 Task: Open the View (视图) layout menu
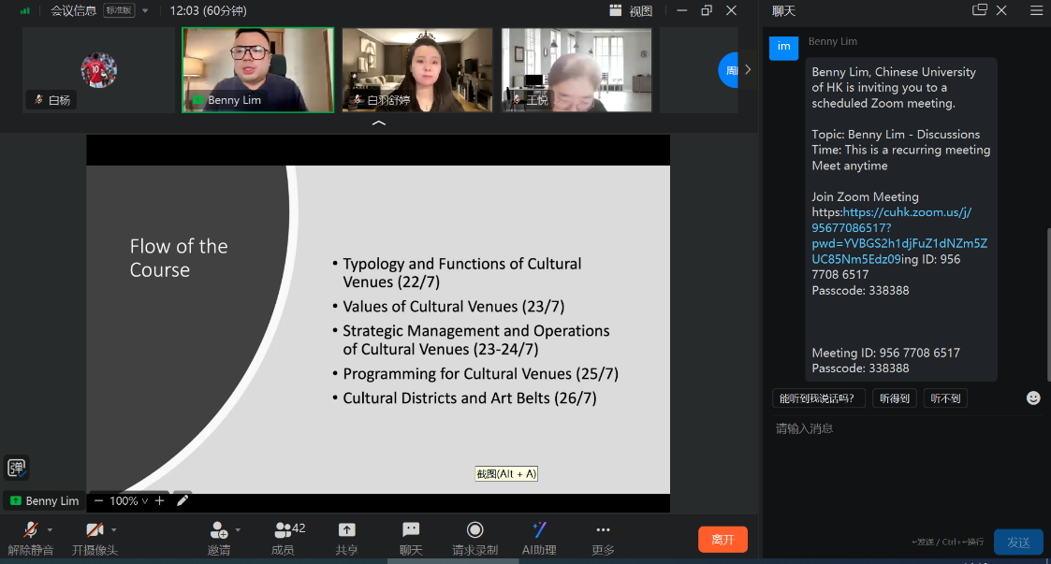(631, 11)
